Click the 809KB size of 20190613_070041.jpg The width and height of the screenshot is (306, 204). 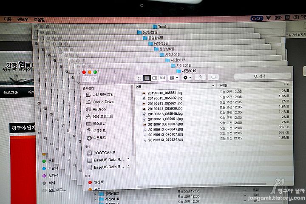284,127
